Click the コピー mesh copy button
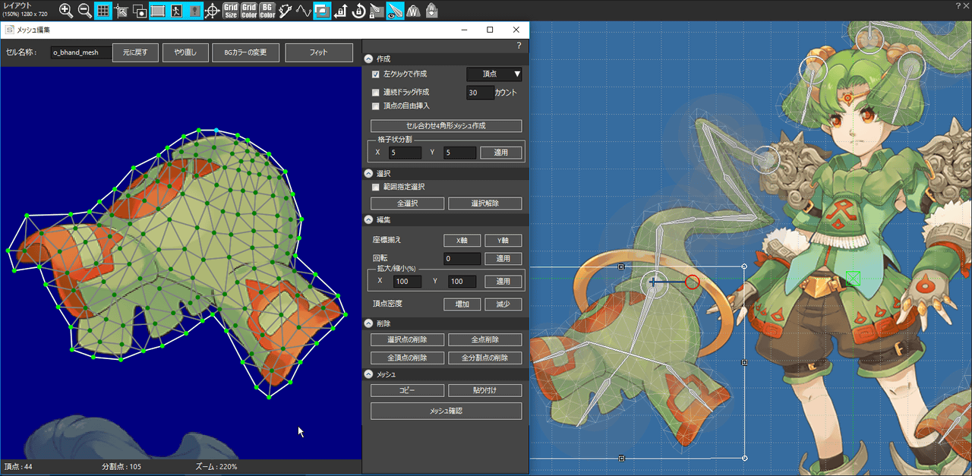This screenshot has width=972, height=476. [408, 390]
